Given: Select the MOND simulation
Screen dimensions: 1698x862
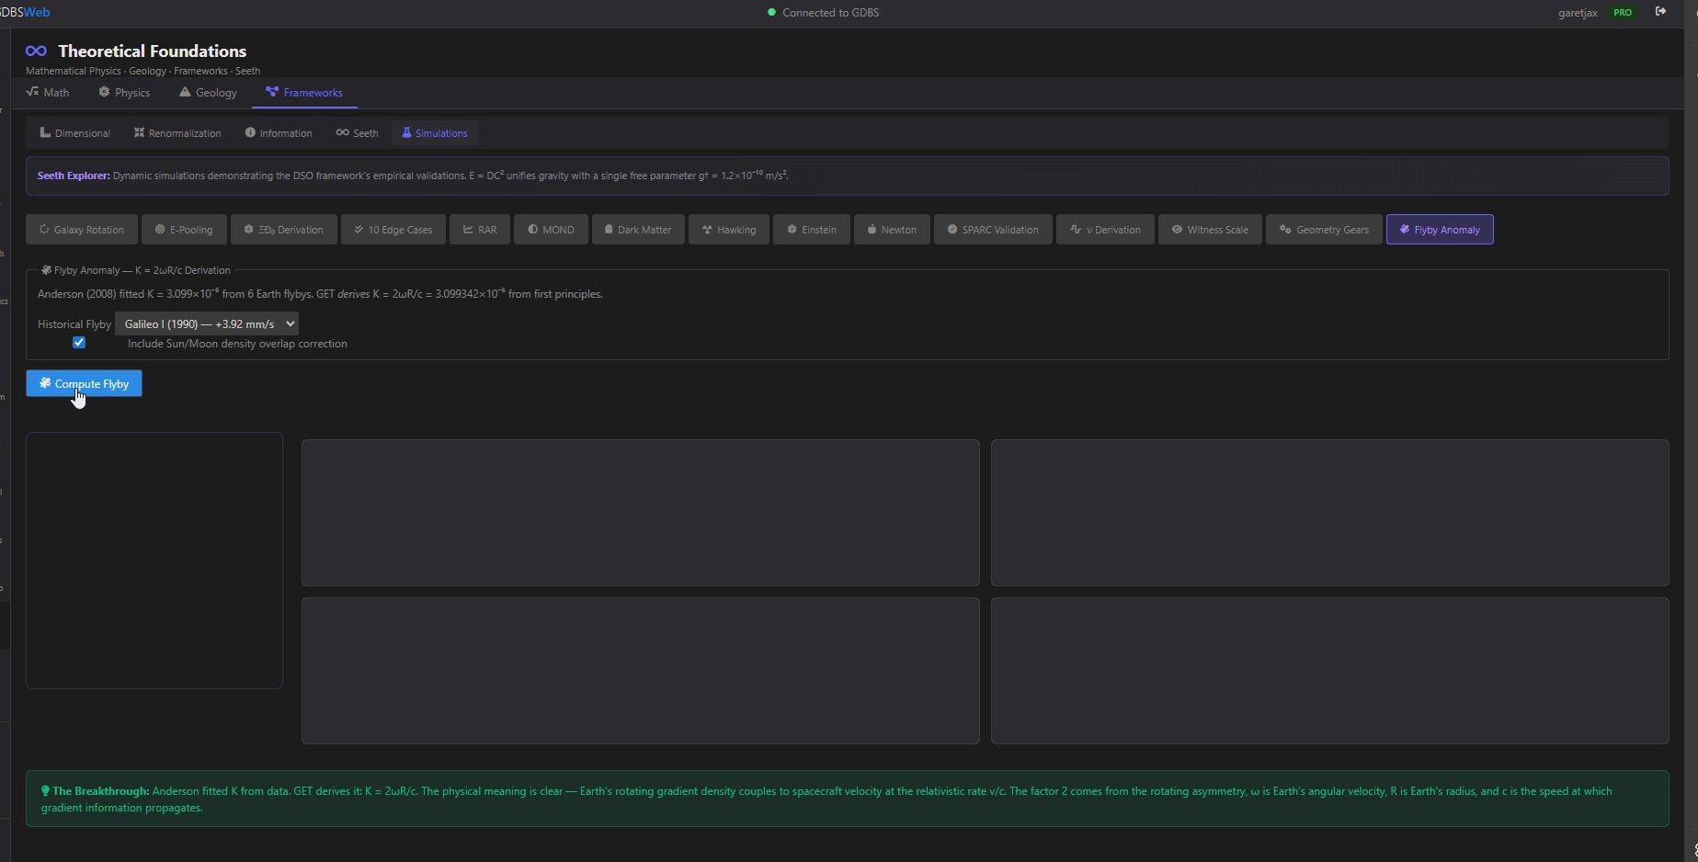Looking at the screenshot, I should point(550,230).
